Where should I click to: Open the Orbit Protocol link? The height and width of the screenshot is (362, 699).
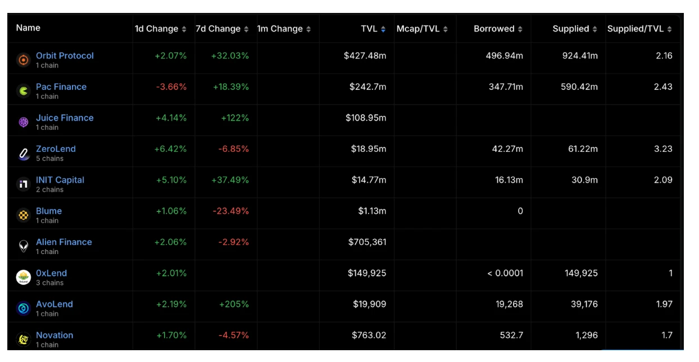tap(65, 56)
